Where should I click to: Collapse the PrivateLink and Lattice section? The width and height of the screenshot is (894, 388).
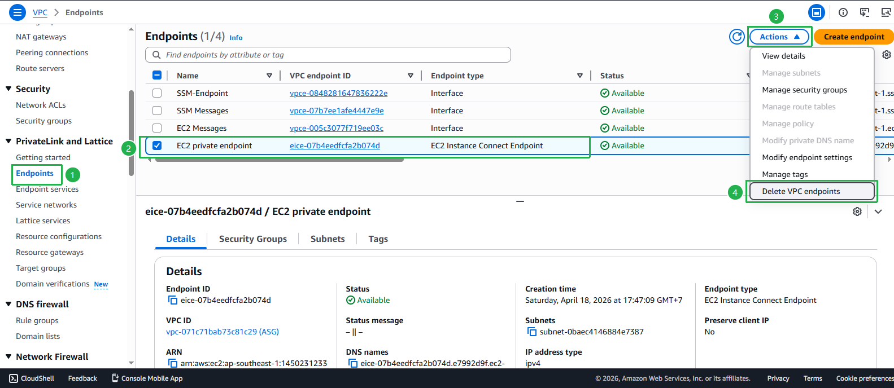click(8, 141)
